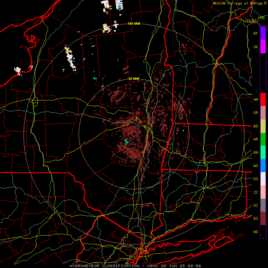Viewport: 268px width, 268px height.
Task: Click the radar site center hole
Action: (134, 134)
